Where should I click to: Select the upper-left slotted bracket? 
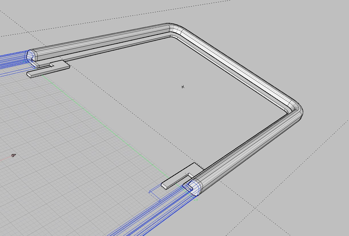pyautogui.click(x=49, y=69)
